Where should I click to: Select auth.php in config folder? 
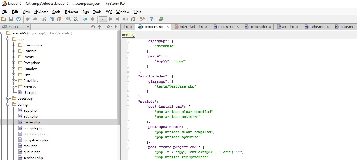coord(30,116)
